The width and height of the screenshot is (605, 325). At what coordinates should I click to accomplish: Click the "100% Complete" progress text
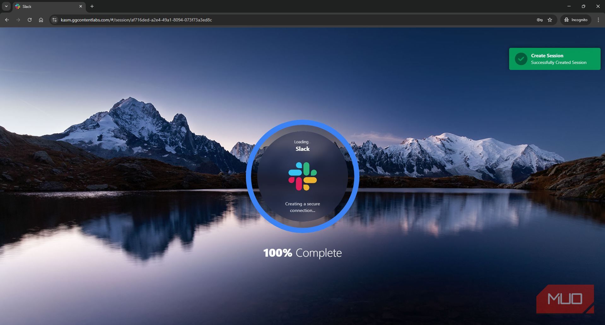(x=303, y=253)
